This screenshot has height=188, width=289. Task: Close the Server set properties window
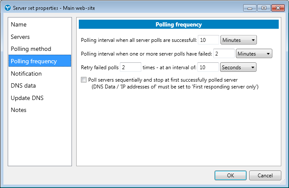(x=275, y=8)
